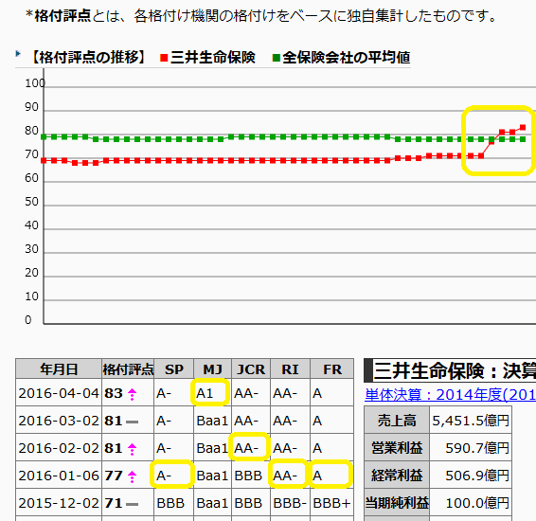The height and width of the screenshot is (521, 536).
Task: Click the 格付評点 column header
Action: [x=128, y=368]
